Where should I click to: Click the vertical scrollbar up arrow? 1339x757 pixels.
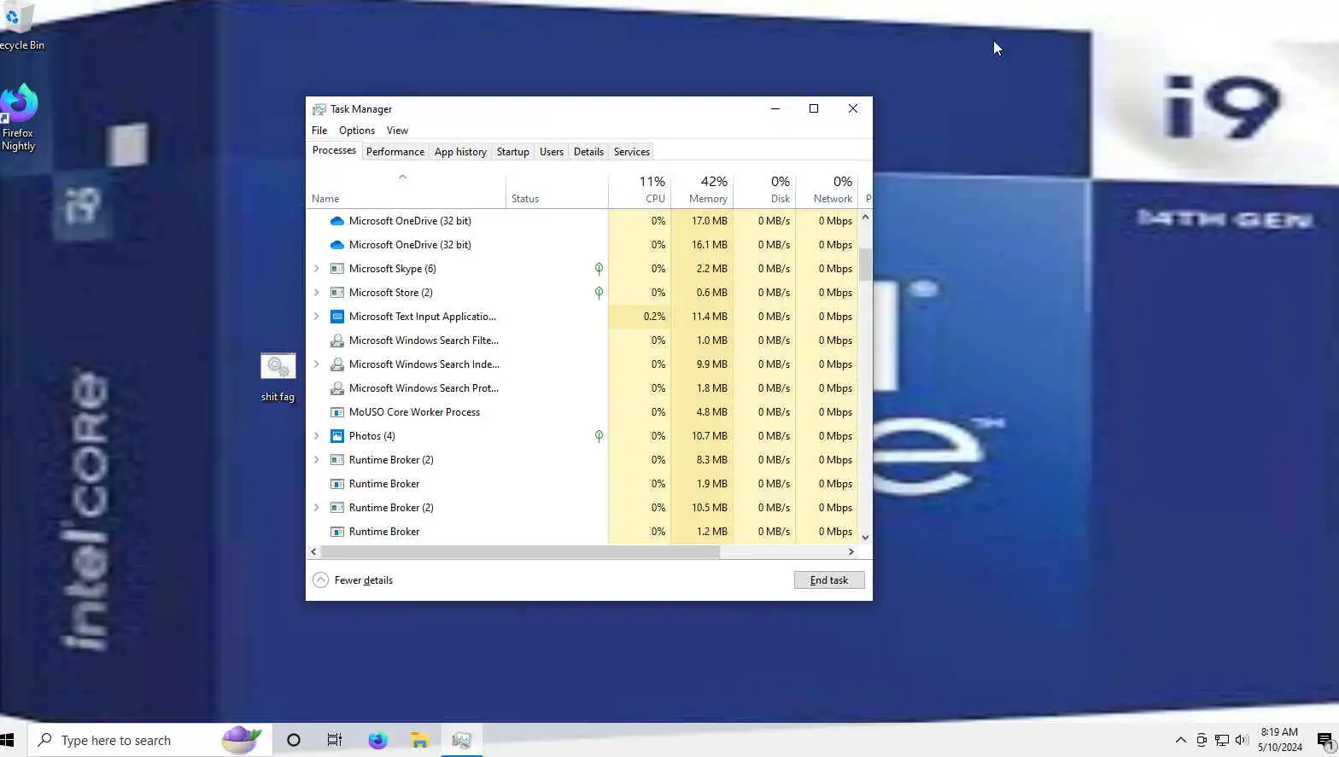pyautogui.click(x=865, y=218)
